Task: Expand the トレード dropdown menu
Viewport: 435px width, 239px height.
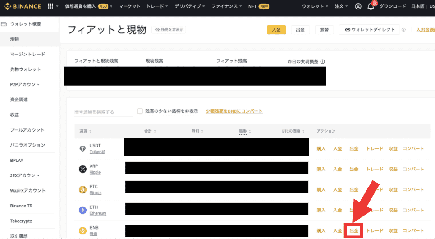Action: point(157,6)
